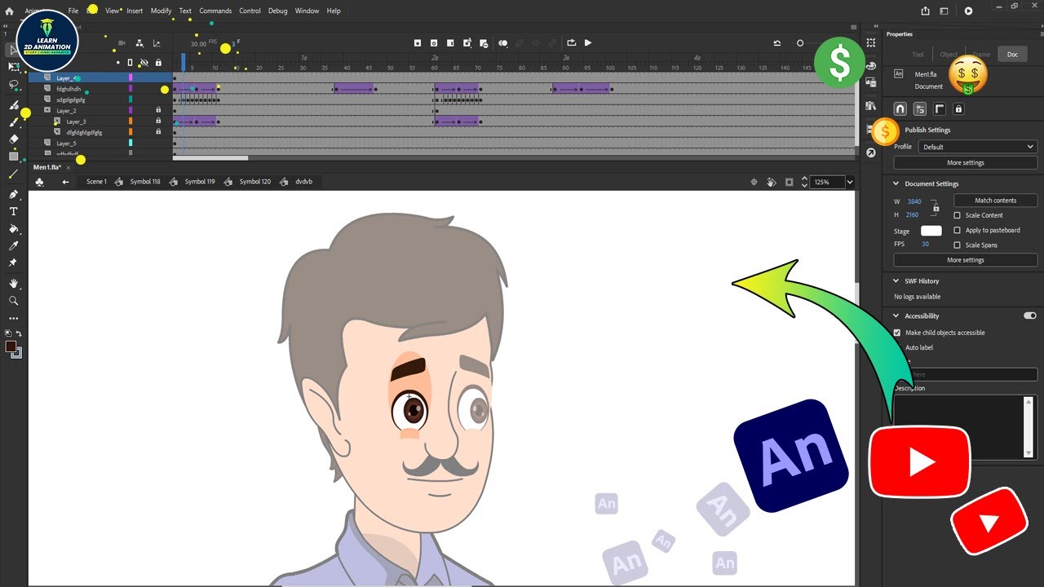Select the Pen tool
This screenshot has width=1044, height=587.
[x=14, y=195]
